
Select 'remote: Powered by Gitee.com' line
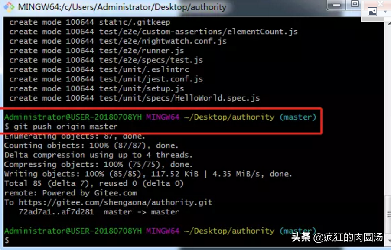(x=71, y=193)
